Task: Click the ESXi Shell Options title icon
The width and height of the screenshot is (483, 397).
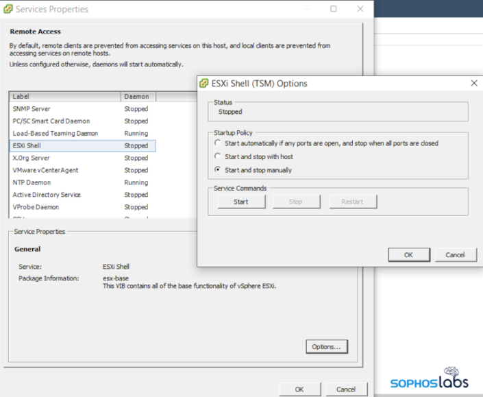Action: pyautogui.click(x=203, y=84)
